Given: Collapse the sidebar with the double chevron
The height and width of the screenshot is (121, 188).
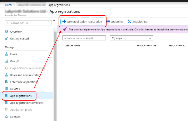Looking at the screenshot, I should (54, 20).
